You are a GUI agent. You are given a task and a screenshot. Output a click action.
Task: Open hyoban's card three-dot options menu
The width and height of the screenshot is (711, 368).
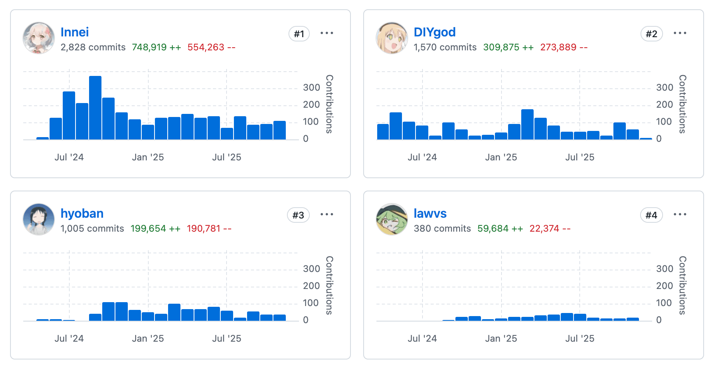tap(326, 215)
